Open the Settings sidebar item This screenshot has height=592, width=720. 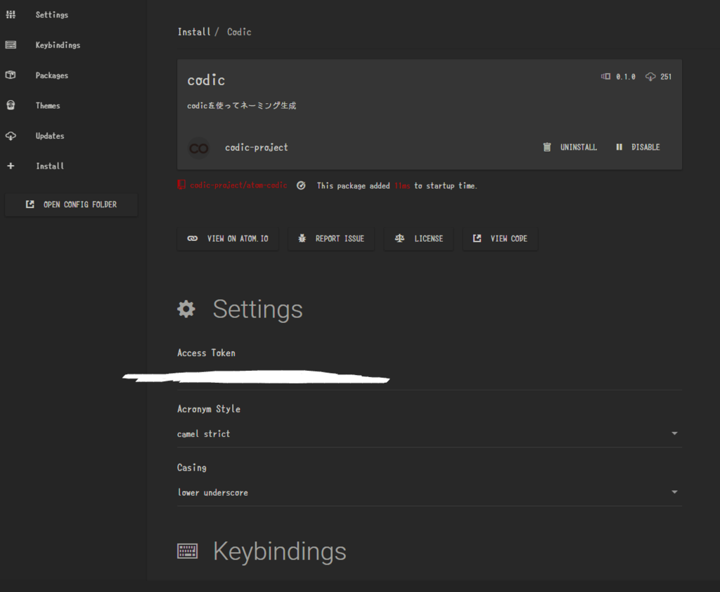tap(51, 15)
